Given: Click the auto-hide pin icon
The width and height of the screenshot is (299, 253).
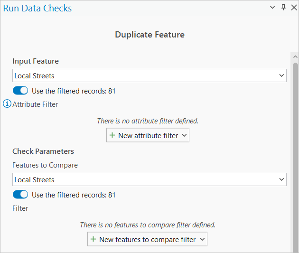Looking at the screenshot, I should click(283, 8).
